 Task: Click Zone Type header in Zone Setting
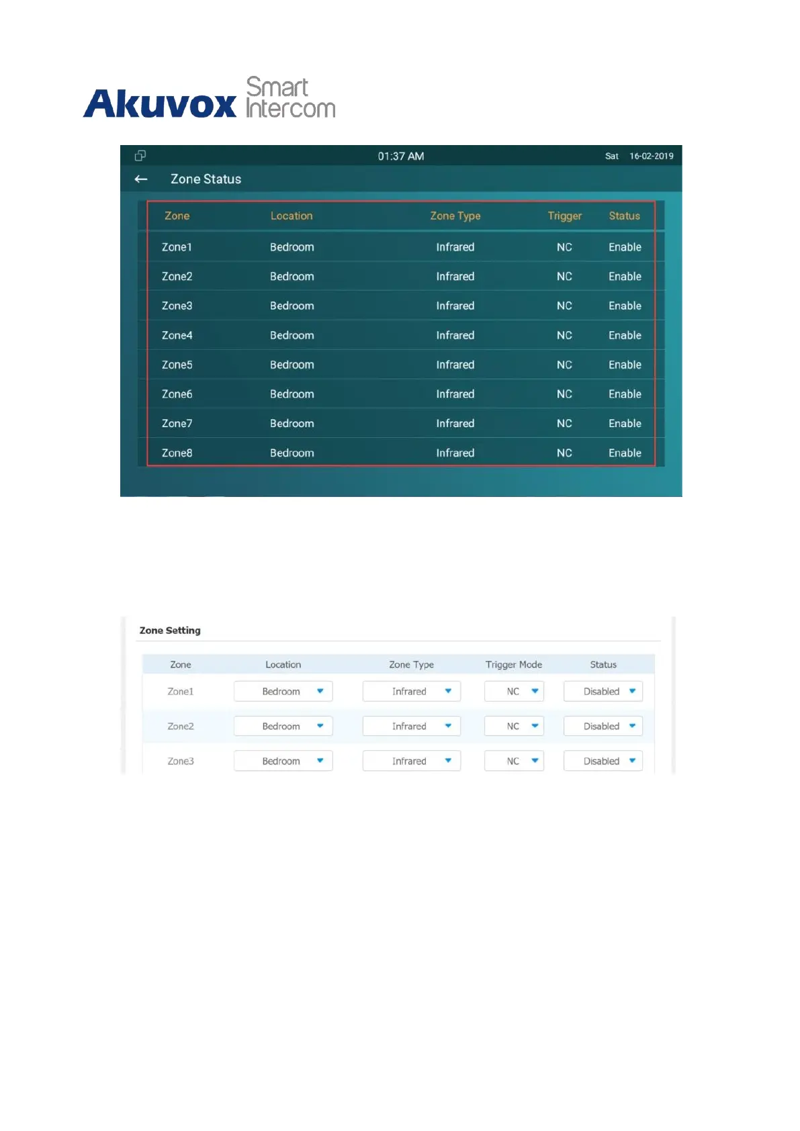[x=411, y=664]
